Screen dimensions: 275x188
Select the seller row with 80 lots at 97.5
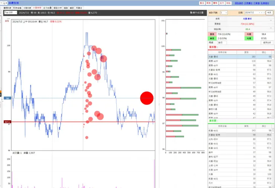pos(240,139)
